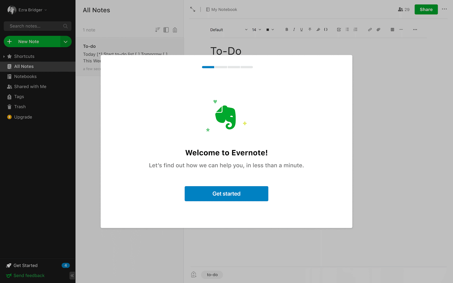Select the To-do note in list
453x283 pixels.
130,57
